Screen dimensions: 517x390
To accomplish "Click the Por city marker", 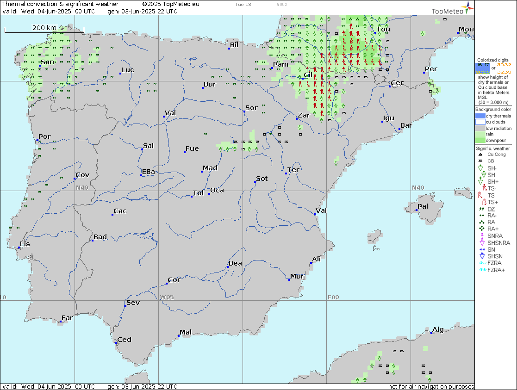I will (37, 140).
